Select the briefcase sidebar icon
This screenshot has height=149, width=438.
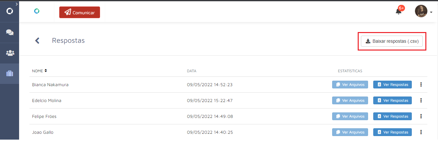10,74
